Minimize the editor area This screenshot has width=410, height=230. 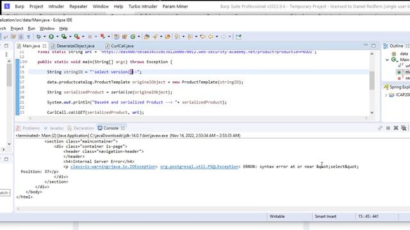[x=366, y=45]
